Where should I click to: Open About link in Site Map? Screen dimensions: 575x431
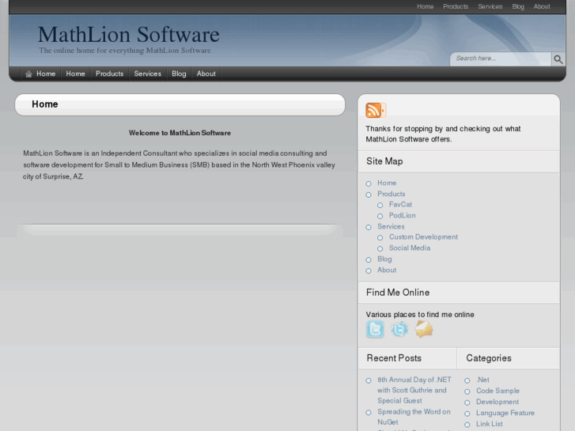[x=387, y=270]
